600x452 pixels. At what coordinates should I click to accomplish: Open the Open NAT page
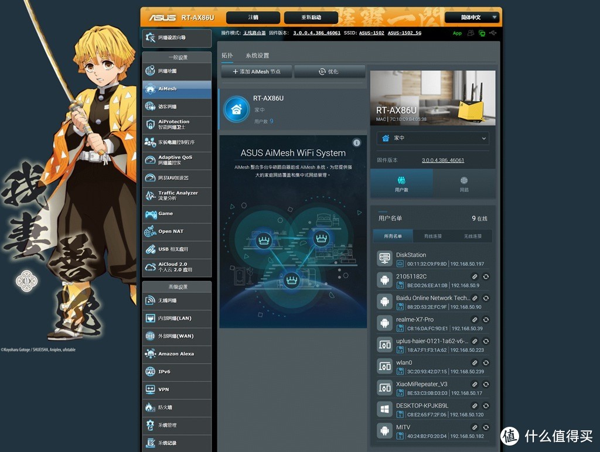(x=177, y=231)
